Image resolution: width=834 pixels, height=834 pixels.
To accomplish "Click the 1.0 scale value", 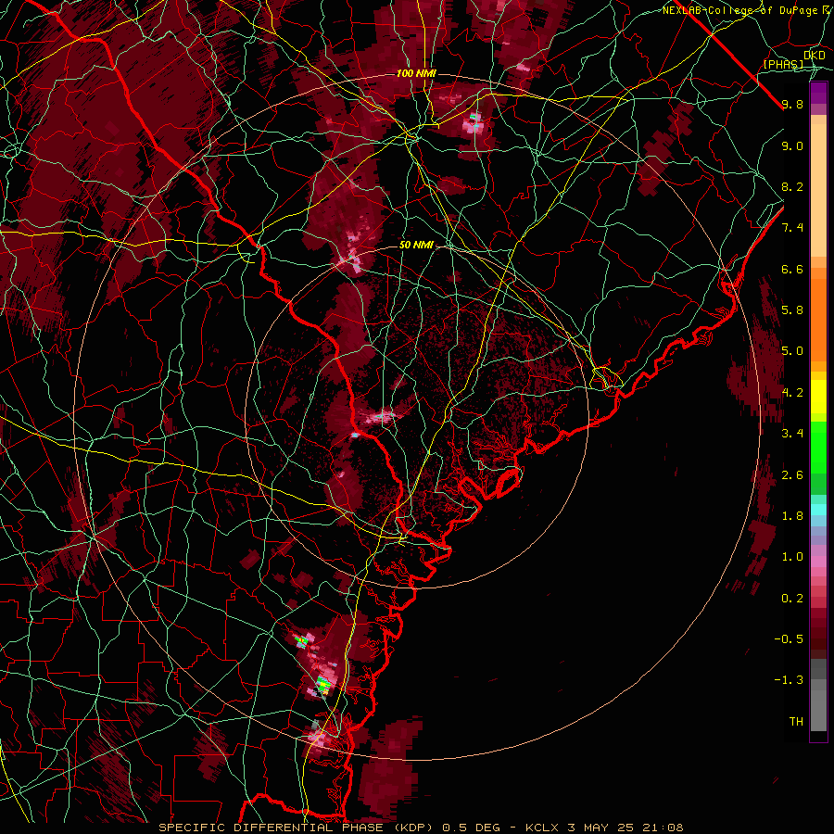I will tap(792, 557).
